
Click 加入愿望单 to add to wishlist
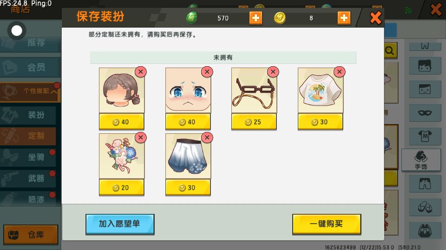coord(120,224)
